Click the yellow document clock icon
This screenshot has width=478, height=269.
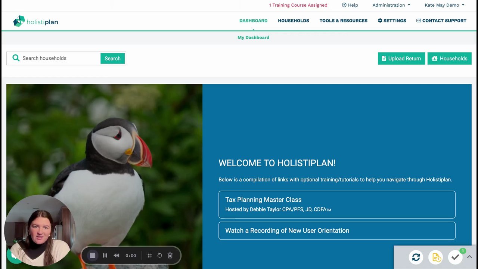[x=436, y=257]
